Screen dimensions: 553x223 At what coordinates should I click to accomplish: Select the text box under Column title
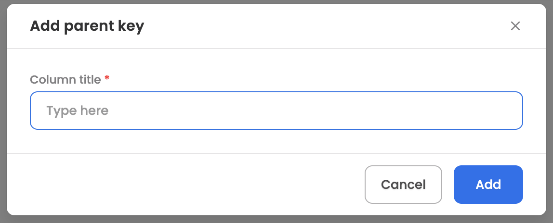276,111
